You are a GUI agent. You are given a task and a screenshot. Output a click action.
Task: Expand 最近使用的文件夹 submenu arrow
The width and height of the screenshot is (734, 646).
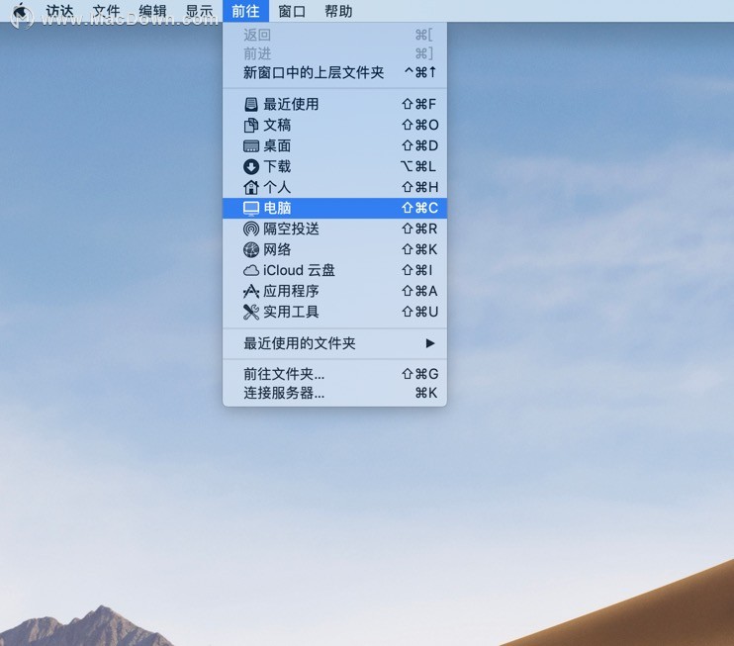click(x=430, y=343)
